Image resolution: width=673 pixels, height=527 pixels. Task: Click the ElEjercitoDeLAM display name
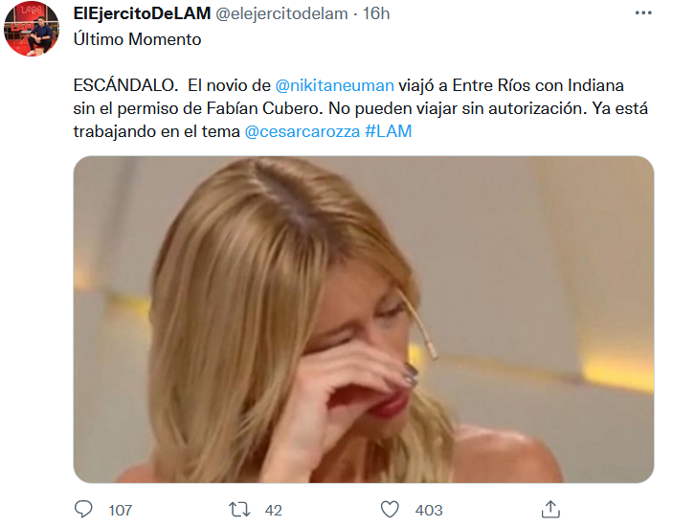(142, 13)
